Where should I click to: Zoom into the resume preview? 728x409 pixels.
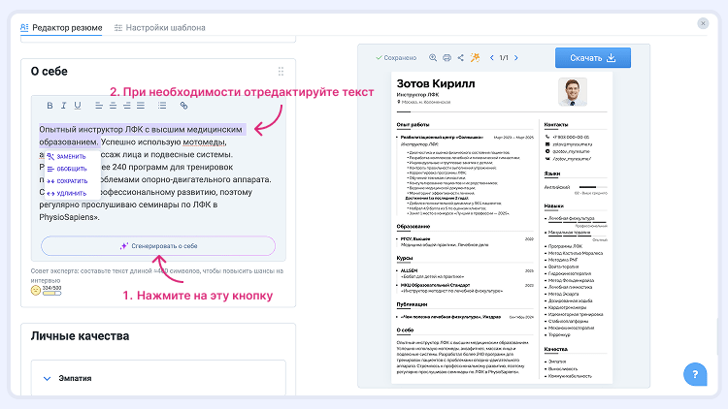click(433, 58)
